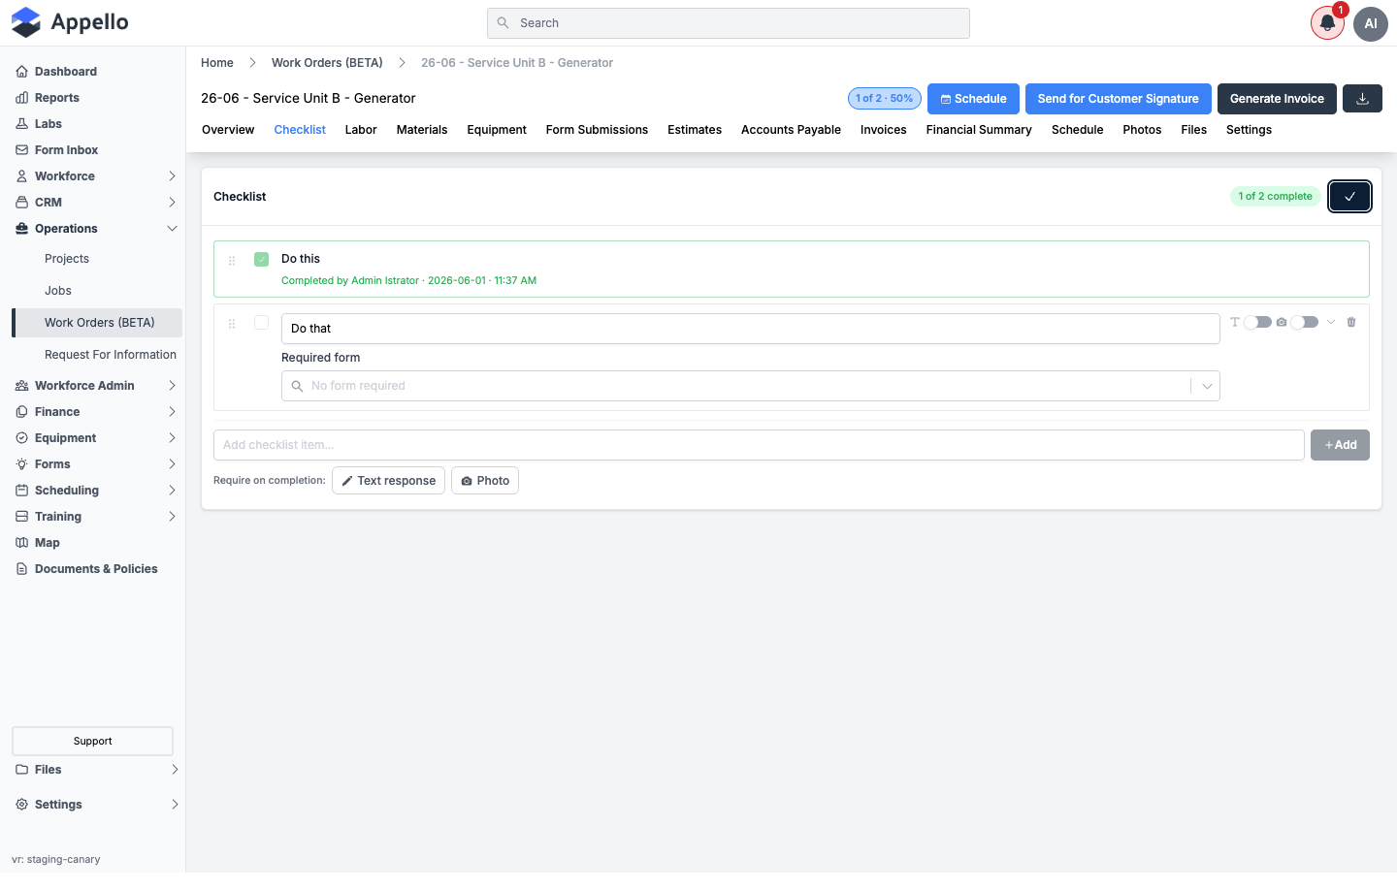The image size is (1397, 890).
Task: Open the Financial Summary tab
Action: pyautogui.click(x=979, y=130)
